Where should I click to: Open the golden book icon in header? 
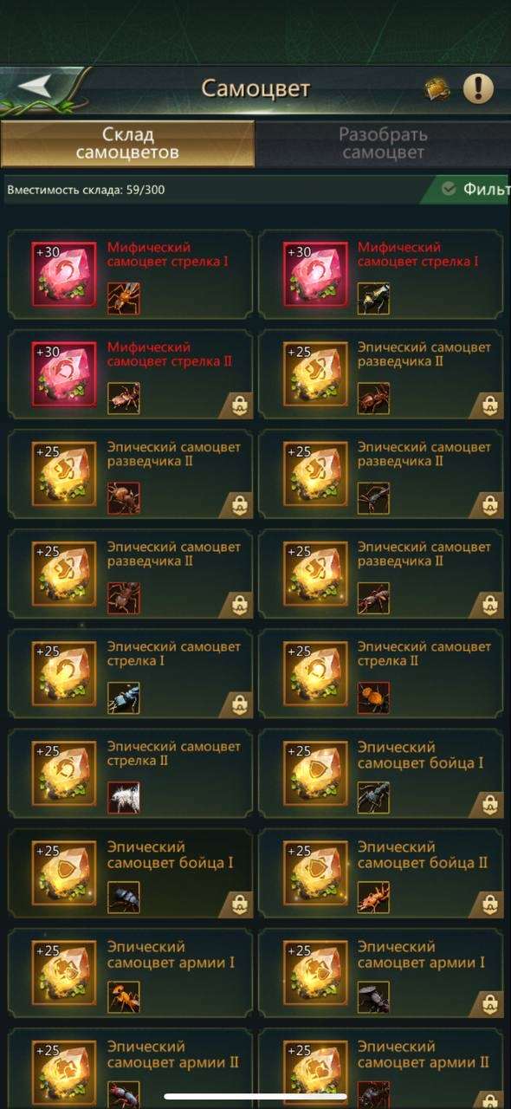pos(437,88)
